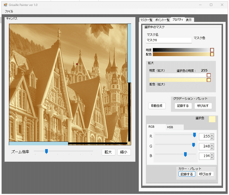Decrease the G value with down arrow
229x195 pixels.
click(212, 148)
